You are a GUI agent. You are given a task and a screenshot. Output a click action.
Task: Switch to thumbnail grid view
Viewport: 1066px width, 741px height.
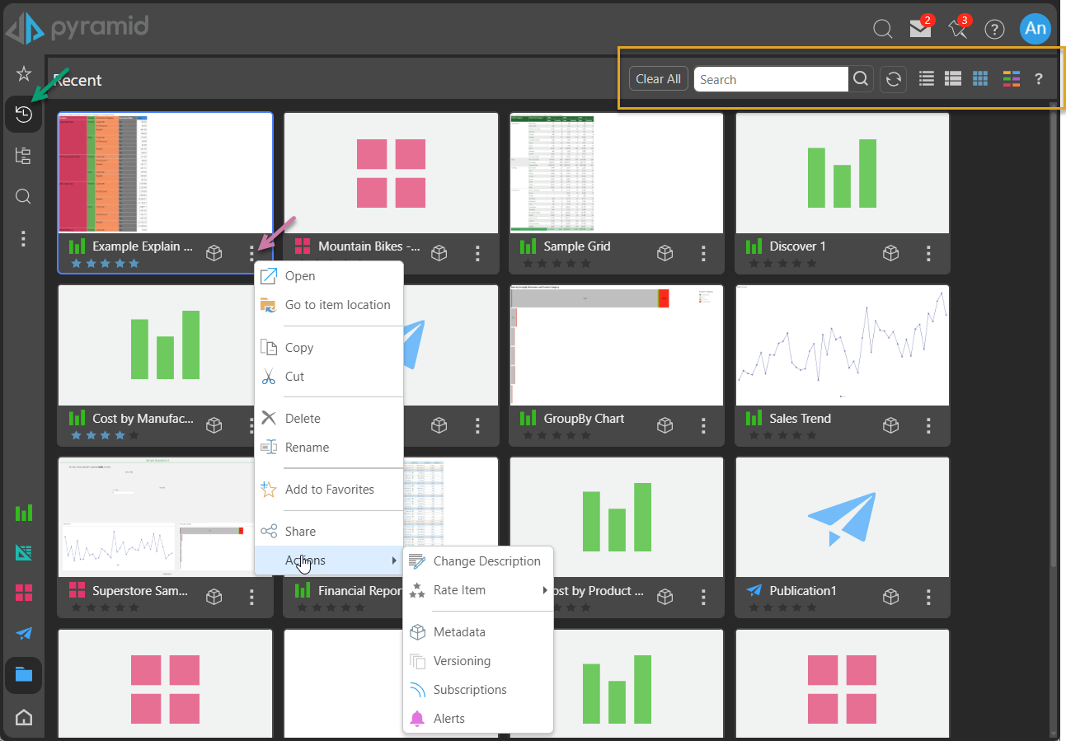(x=979, y=79)
